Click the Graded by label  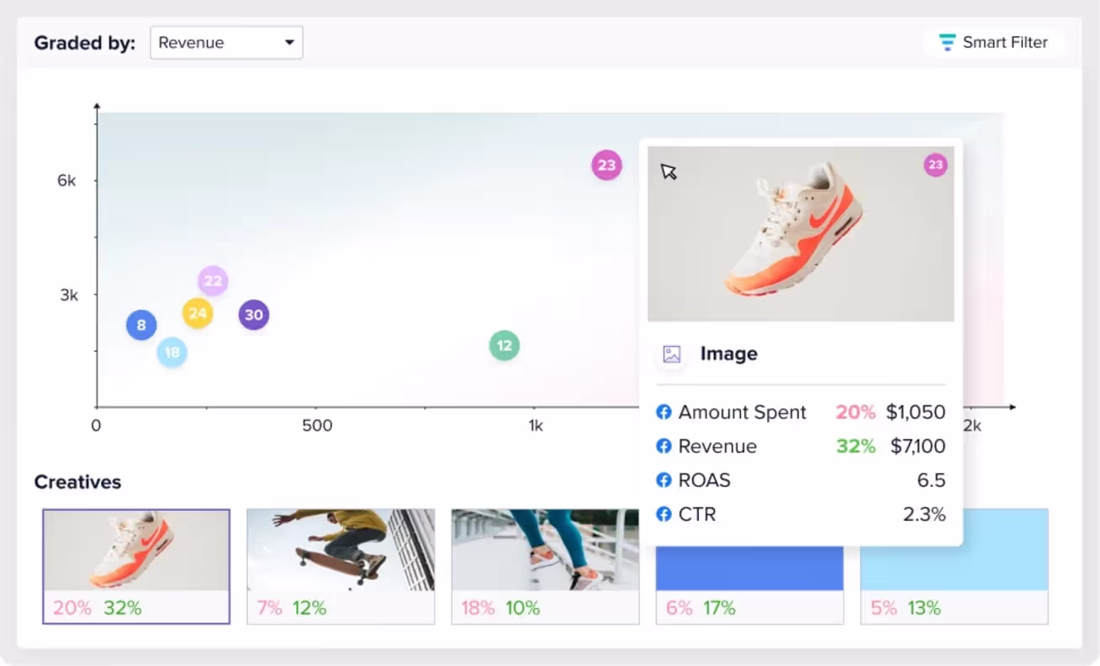pos(84,43)
